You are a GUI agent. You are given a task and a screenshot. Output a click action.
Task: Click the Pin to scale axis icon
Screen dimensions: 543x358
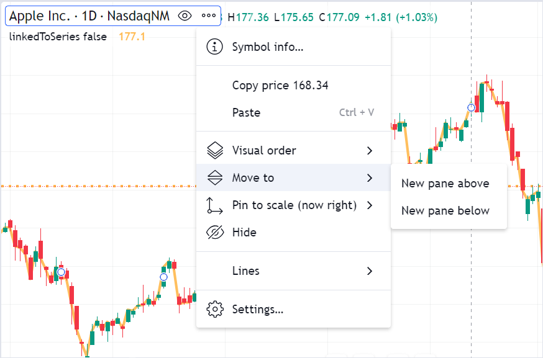coord(214,205)
